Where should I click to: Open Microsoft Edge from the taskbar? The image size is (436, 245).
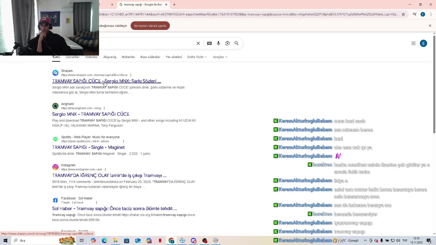pos(104,241)
